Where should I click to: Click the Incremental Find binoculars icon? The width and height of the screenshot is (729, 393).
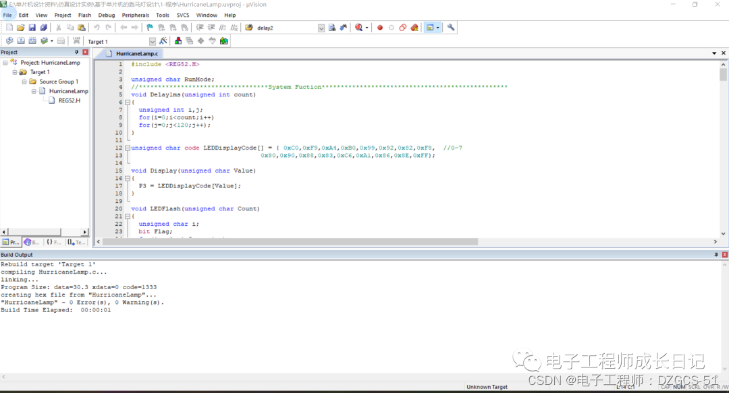tap(343, 28)
